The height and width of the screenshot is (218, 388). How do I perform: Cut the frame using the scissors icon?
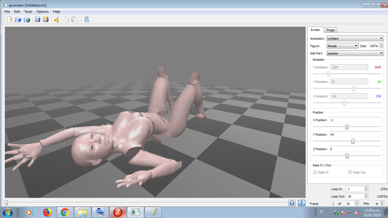(x=57, y=19)
